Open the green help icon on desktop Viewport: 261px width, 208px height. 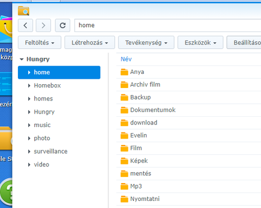(7, 192)
